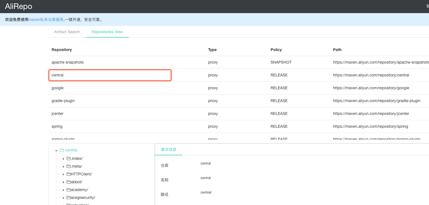Click the central repository path URL
429x205 pixels.
pyautogui.click(x=371, y=75)
